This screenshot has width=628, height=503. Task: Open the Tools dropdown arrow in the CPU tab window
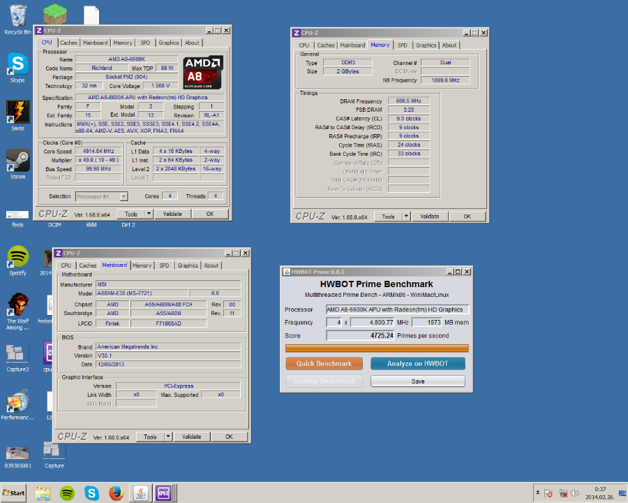tap(149, 214)
